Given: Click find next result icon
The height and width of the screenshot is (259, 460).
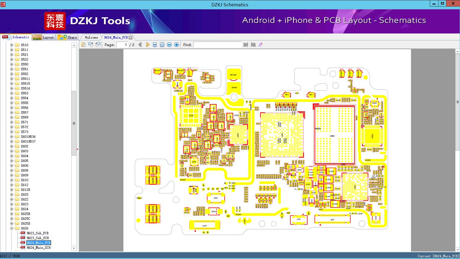Looking at the screenshot, I should coord(253,45).
